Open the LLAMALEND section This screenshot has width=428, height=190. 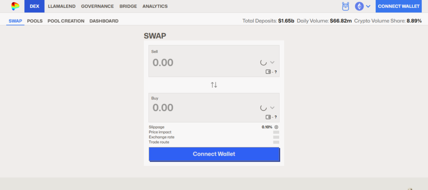(x=62, y=6)
